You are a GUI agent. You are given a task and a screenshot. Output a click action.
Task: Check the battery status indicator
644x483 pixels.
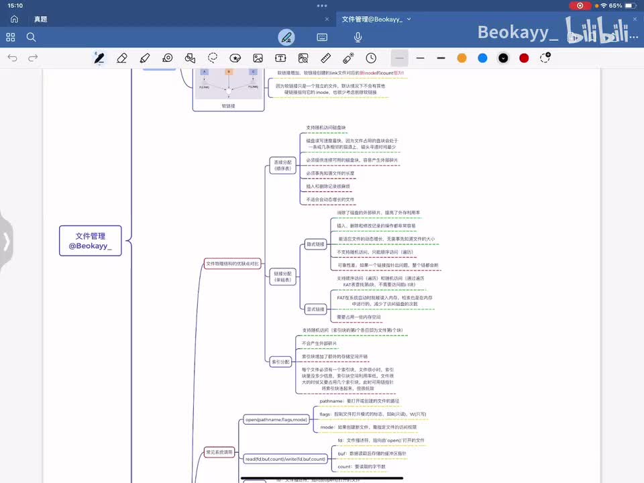click(631, 6)
